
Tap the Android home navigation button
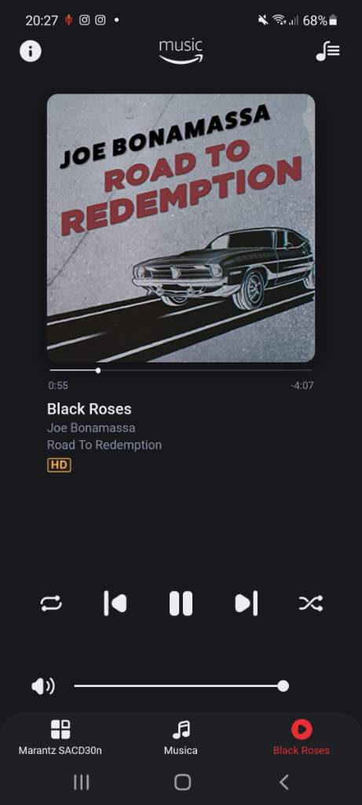click(182, 782)
